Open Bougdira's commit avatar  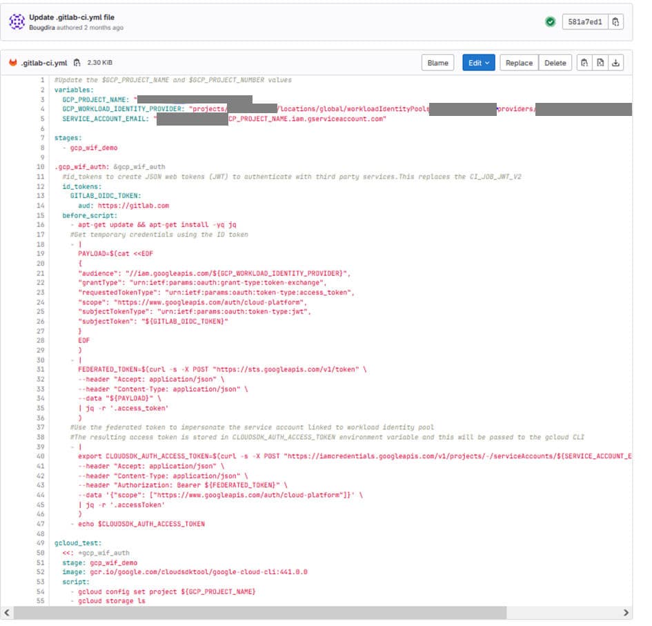coord(15,21)
